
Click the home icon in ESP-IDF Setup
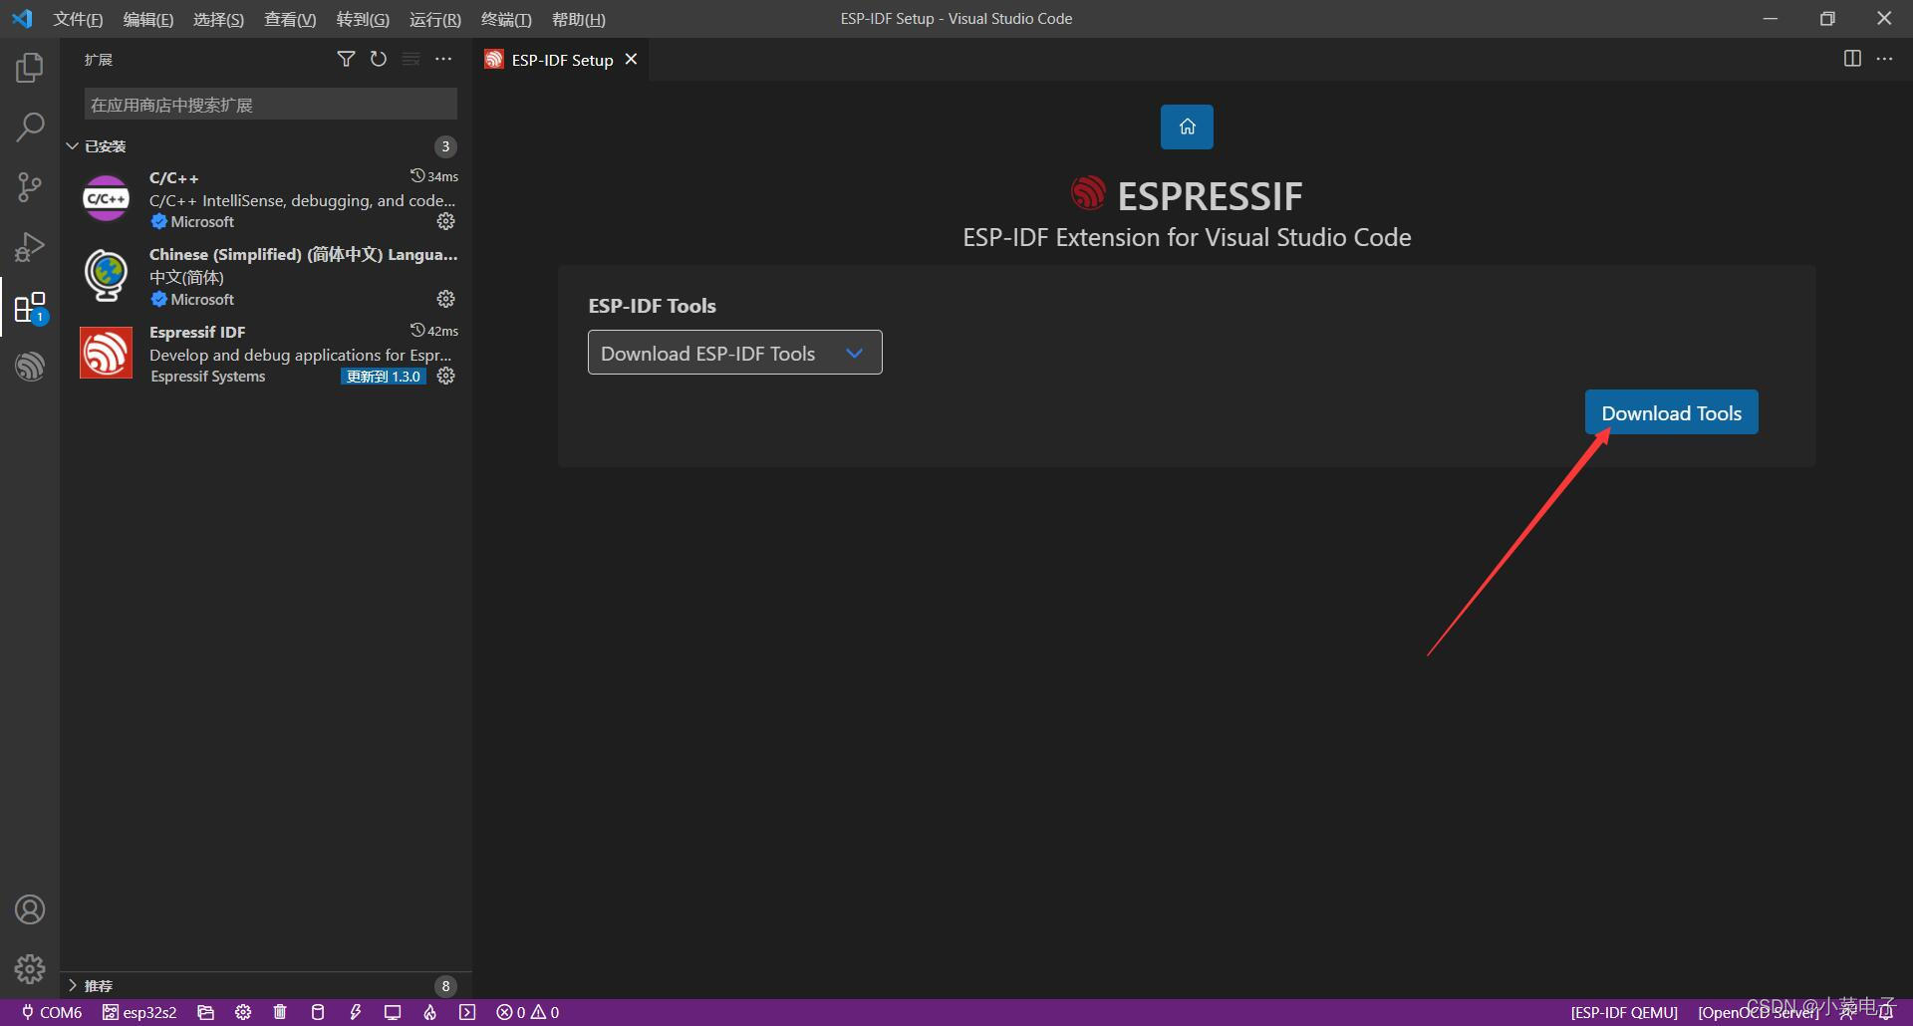point(1187,127)
